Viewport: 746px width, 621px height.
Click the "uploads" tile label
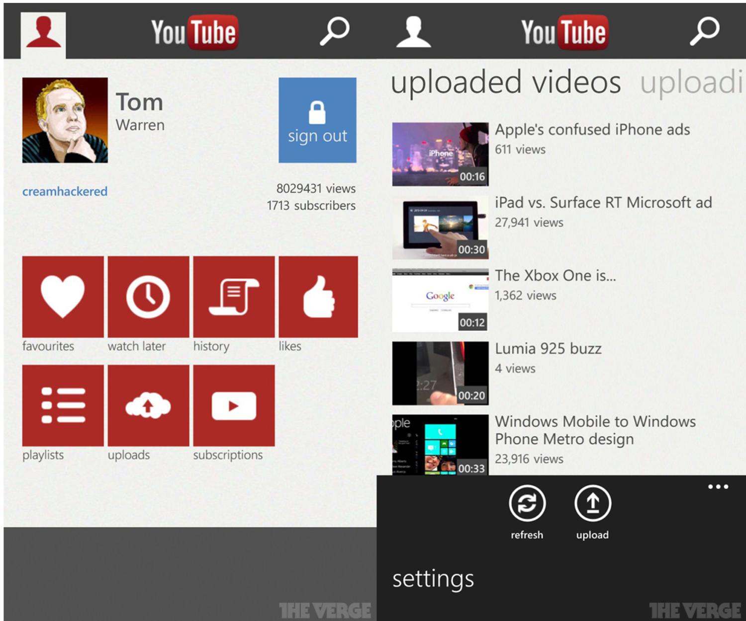pyautogui.click(x=129, y=456)
